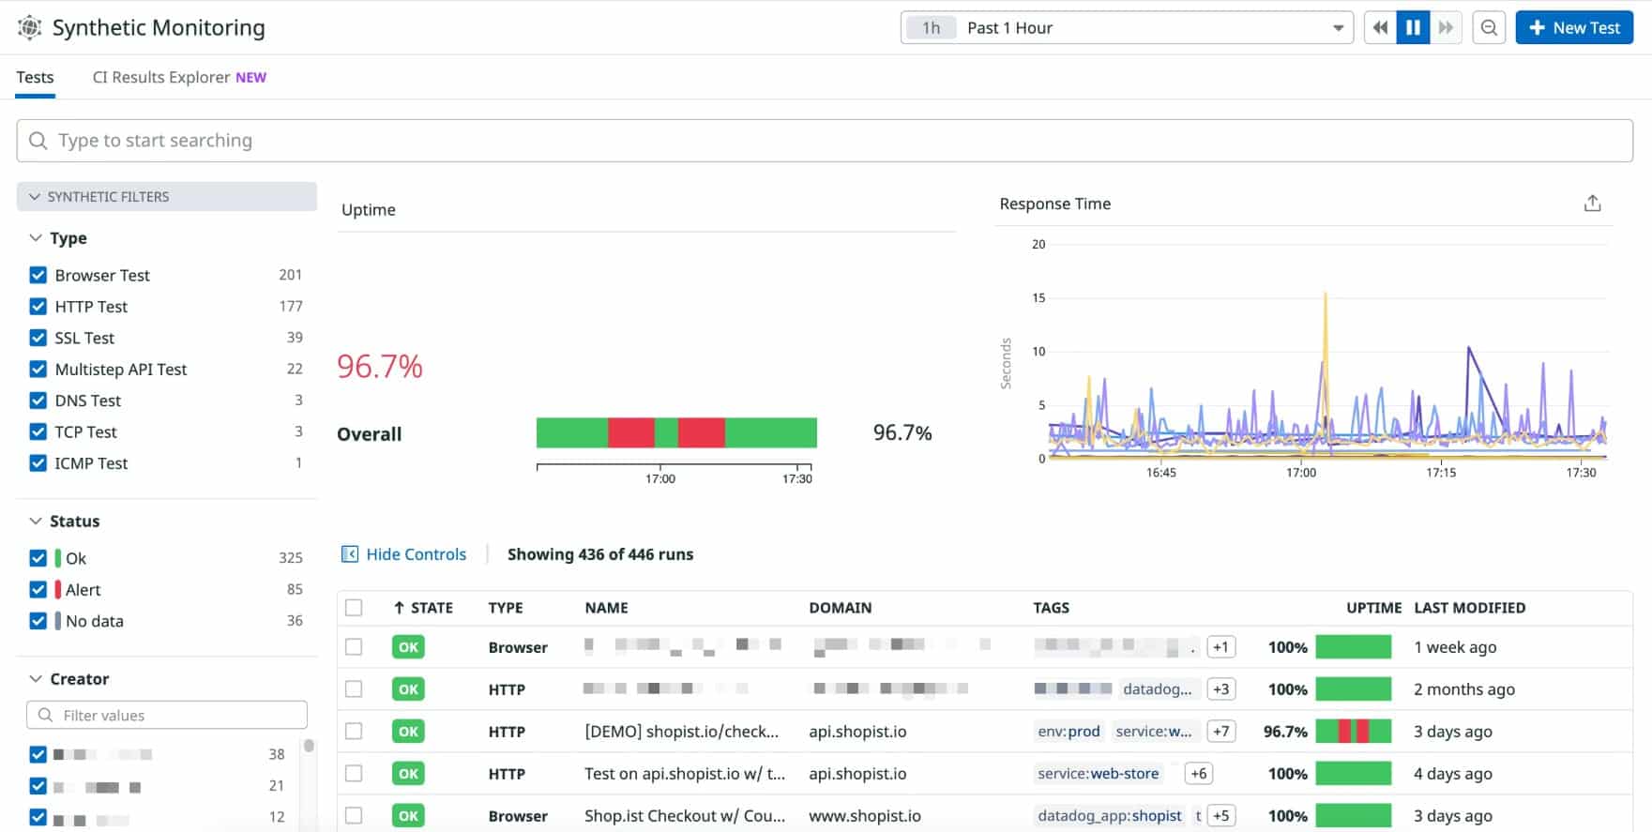
Task: Pause live time updates
Action: click(1413, 28)
